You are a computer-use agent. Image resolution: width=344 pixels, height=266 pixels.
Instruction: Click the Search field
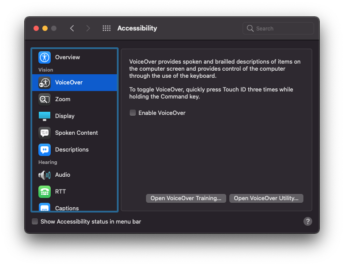click(x=278, y=28)
